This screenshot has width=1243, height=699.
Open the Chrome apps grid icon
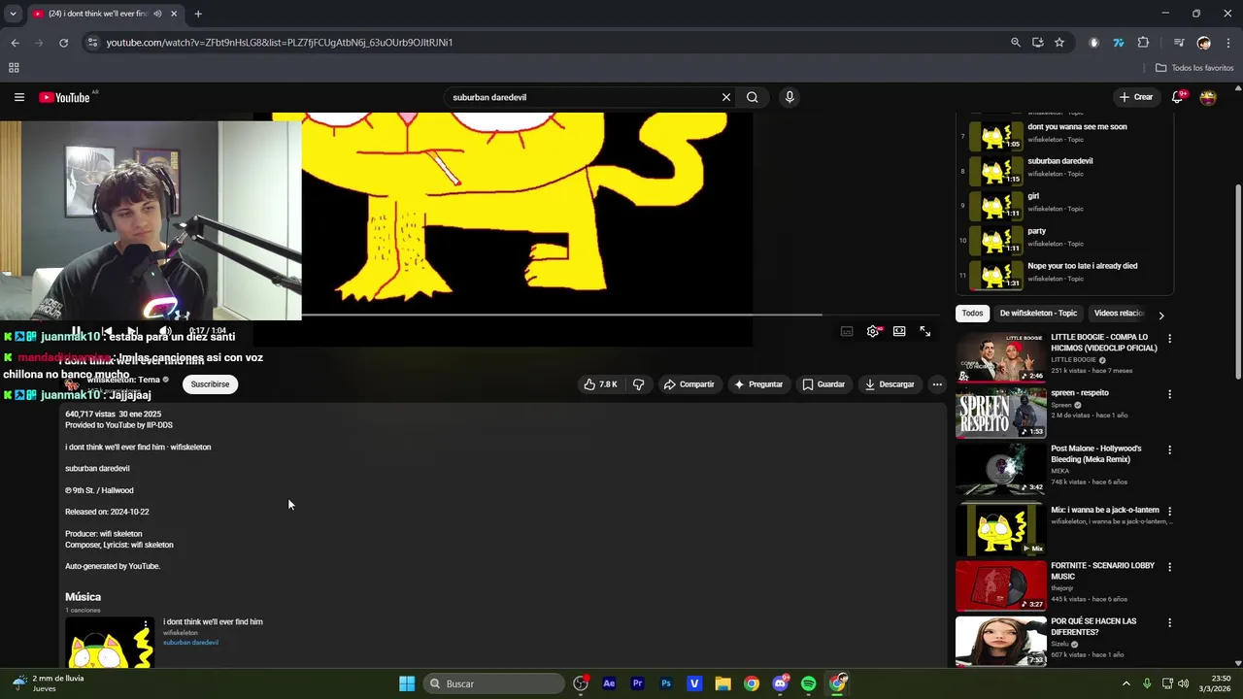(14, 68)
